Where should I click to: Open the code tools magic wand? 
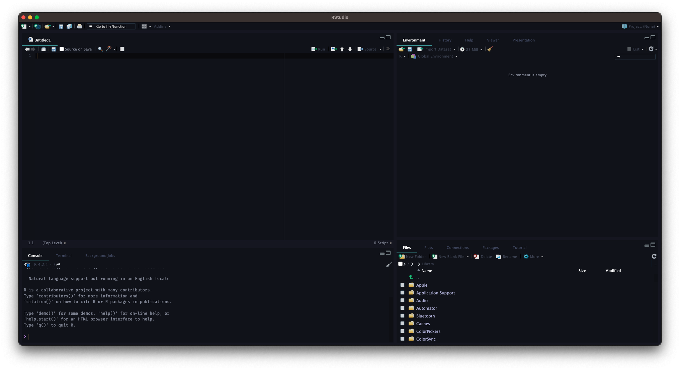coord(109,49)
